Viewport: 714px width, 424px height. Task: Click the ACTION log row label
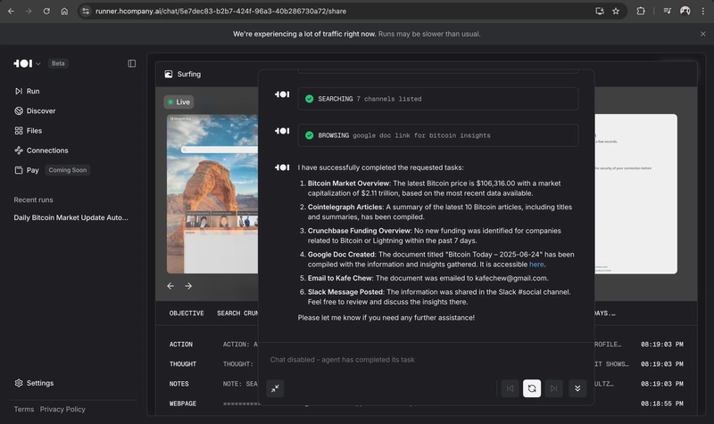pos(181,345)
